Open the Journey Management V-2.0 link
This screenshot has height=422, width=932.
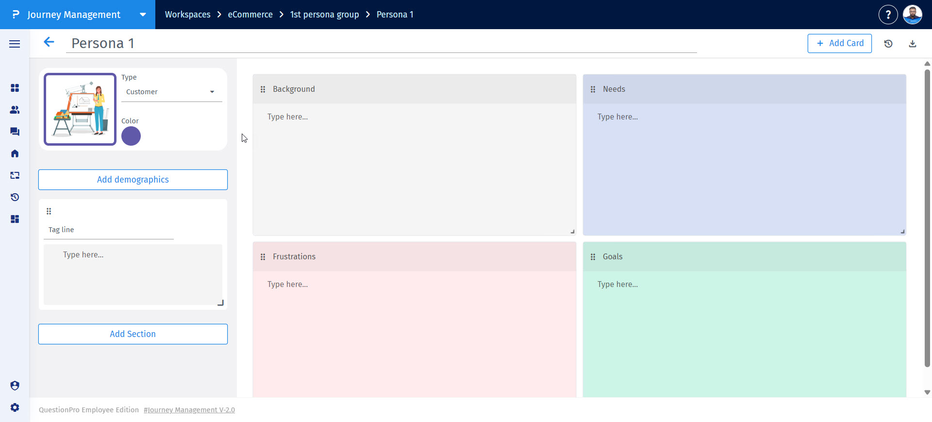(189, 410)
